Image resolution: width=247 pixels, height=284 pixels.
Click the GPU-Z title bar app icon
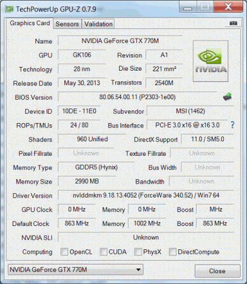click(9, 9)
